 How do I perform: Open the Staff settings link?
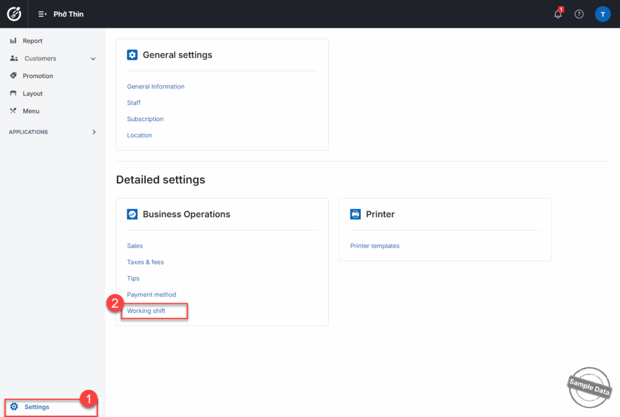coord(134,103)
